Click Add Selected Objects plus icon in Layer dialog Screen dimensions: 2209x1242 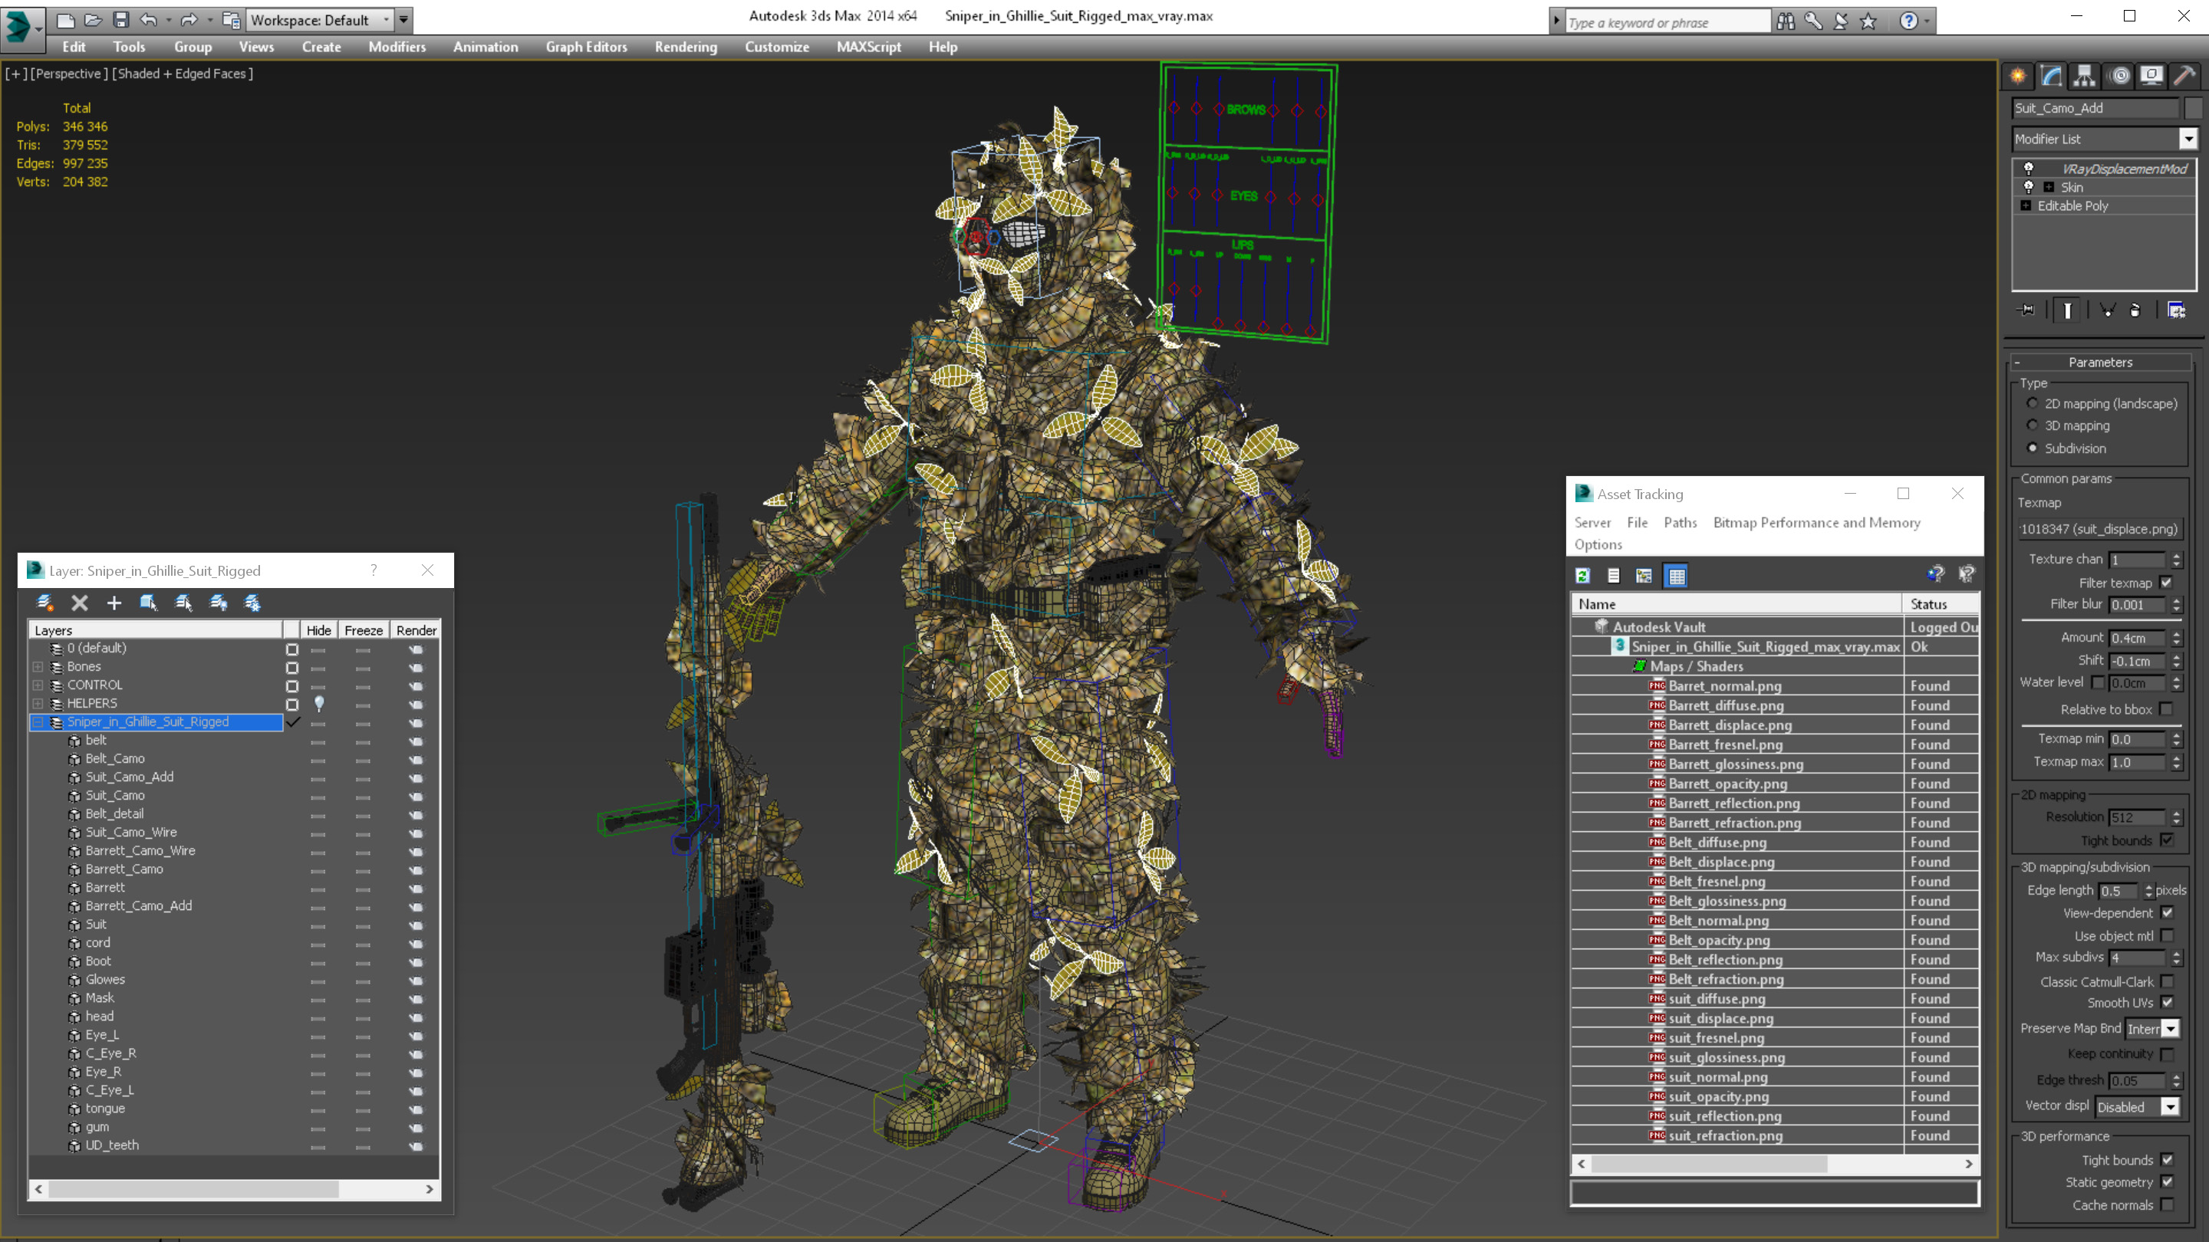click(114, 603)
